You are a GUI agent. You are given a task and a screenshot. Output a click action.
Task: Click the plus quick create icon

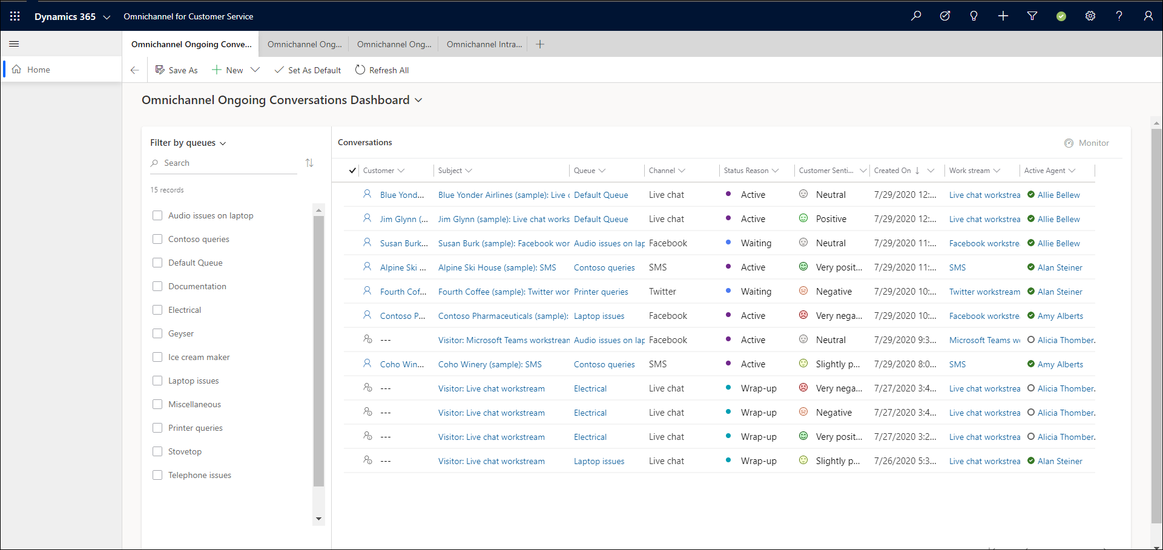[1003, 16]
